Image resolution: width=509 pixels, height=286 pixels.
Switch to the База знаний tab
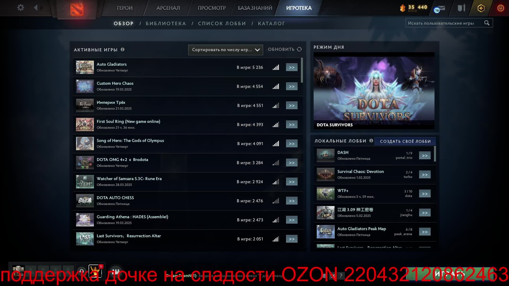[x=255, y=8]
